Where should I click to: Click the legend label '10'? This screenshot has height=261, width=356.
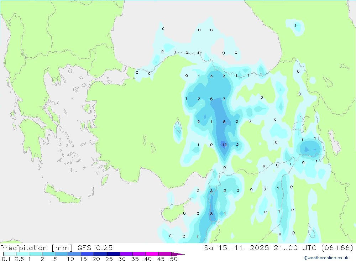coord(70,259)
